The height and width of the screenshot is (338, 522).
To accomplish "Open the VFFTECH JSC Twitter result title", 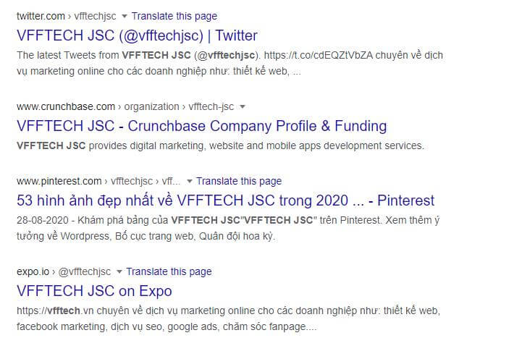I will pyautogui.click(x=137, y=36).
